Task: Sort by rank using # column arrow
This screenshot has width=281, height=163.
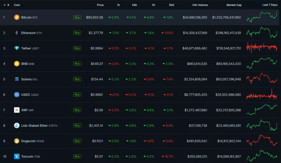Action: pyautogui.click(x=5, y=5)
